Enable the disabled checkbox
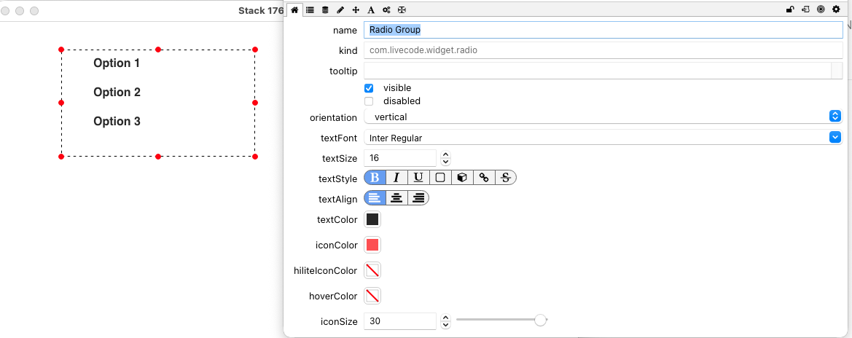This screenshot has width=852, height=338. tap(369, 101)
